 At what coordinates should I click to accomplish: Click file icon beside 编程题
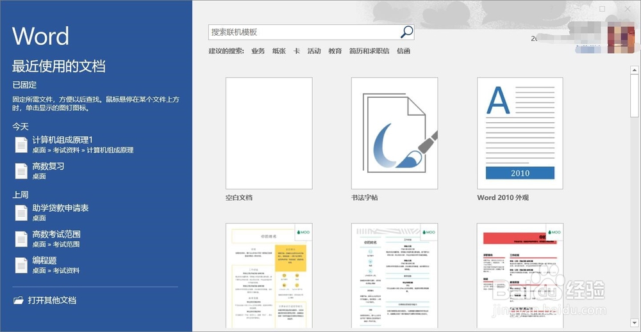pyautogui.click(x=21, y=265)
